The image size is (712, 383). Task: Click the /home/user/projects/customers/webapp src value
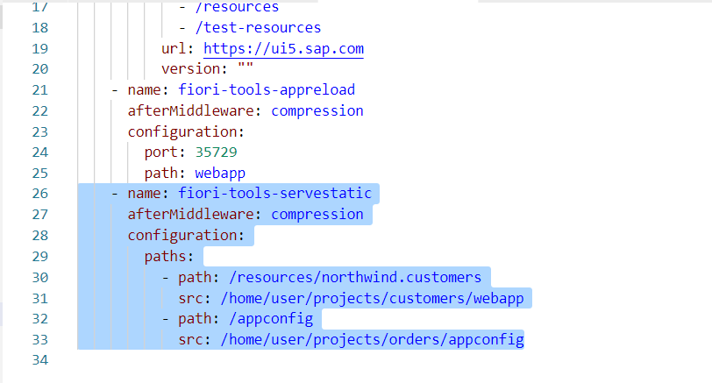pyautogui.click(x=372, y=299)
